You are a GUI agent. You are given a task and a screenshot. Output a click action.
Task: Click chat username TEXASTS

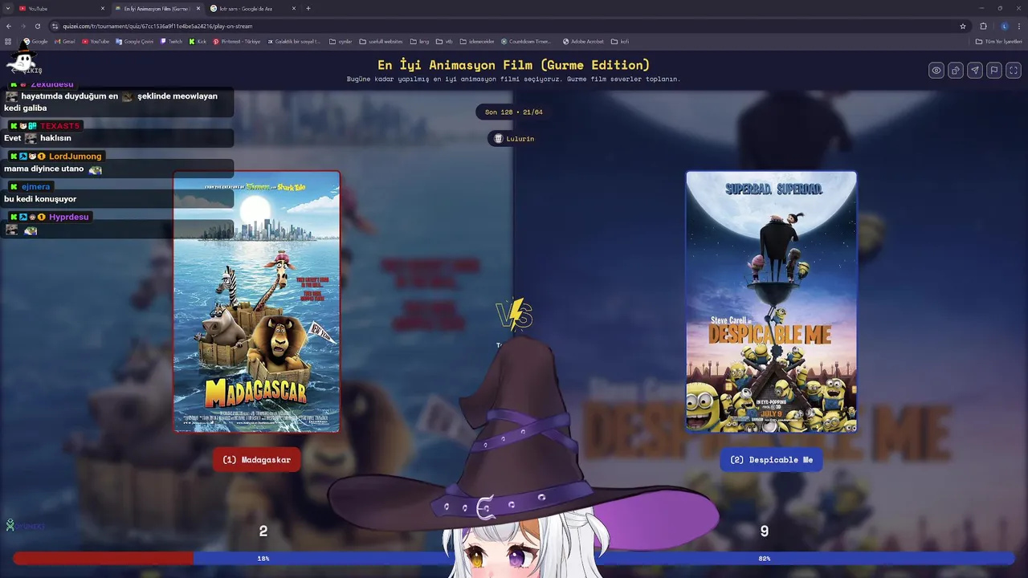click(x=60, y=126)
